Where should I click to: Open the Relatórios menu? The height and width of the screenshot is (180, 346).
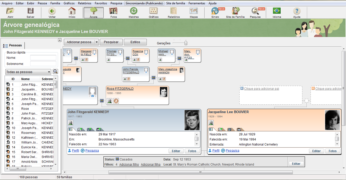coord(85,3)
